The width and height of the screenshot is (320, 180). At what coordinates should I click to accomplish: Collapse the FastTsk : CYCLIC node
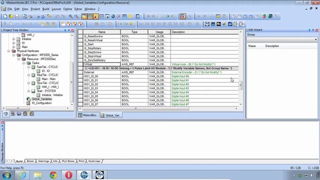tap(29, 67)
